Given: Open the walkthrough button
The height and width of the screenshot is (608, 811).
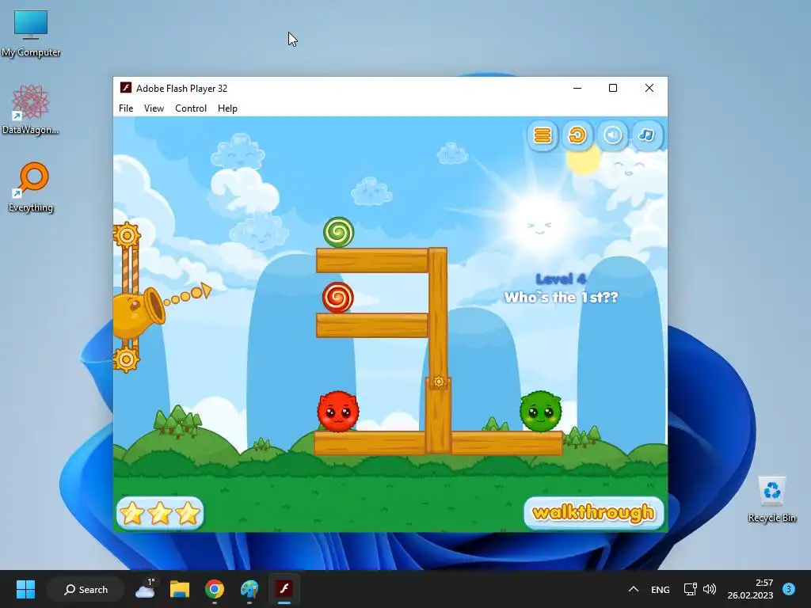Looking at the screenshot, I should (x=594, y=513).
